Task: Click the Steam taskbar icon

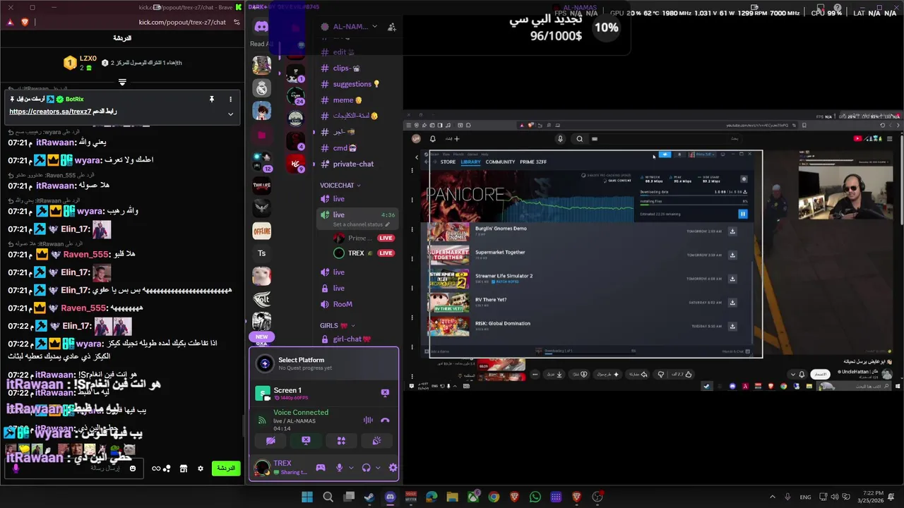Action: pos(369,497)
